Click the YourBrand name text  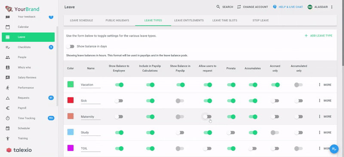pyautogui.click(x=27, y=9)
